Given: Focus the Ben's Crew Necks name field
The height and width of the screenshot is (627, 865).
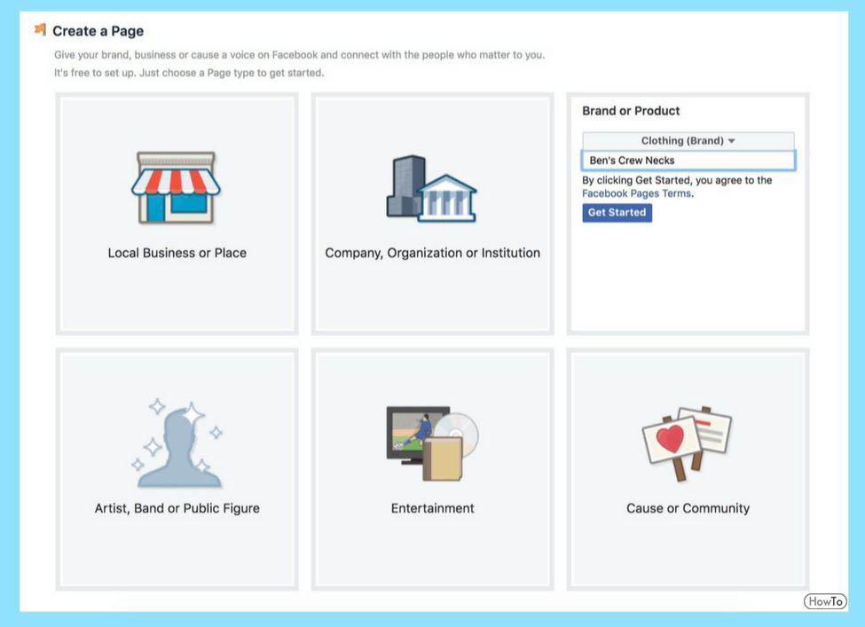Looking at the screenshot, I should pyautogui.click(x=688, y=161).
